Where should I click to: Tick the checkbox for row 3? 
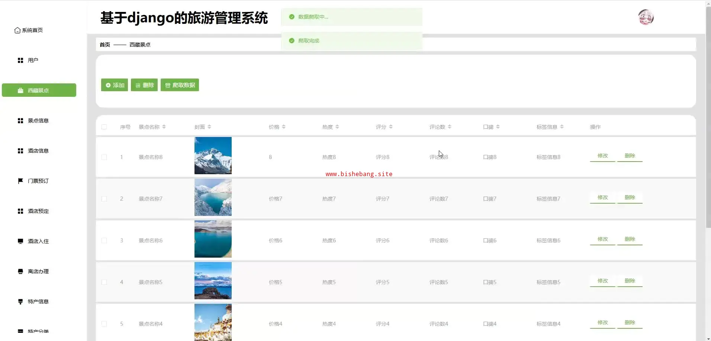104,240
